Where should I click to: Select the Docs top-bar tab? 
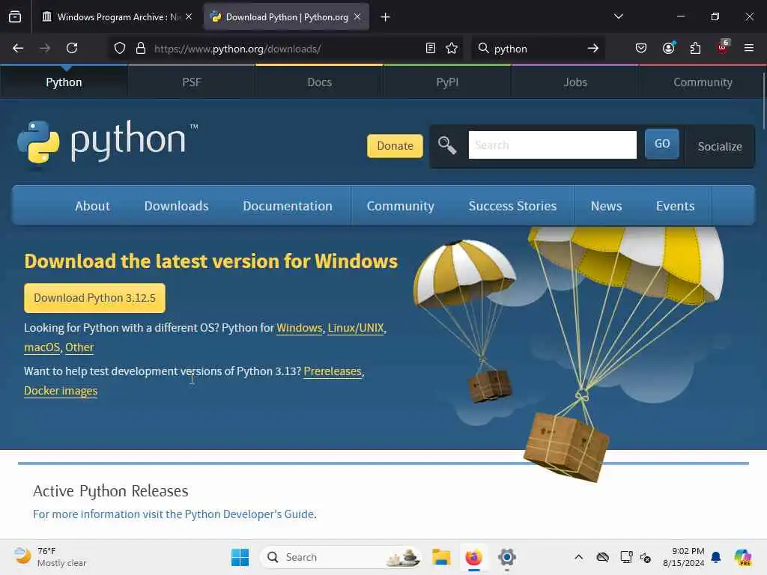click(x=319, y=82)
